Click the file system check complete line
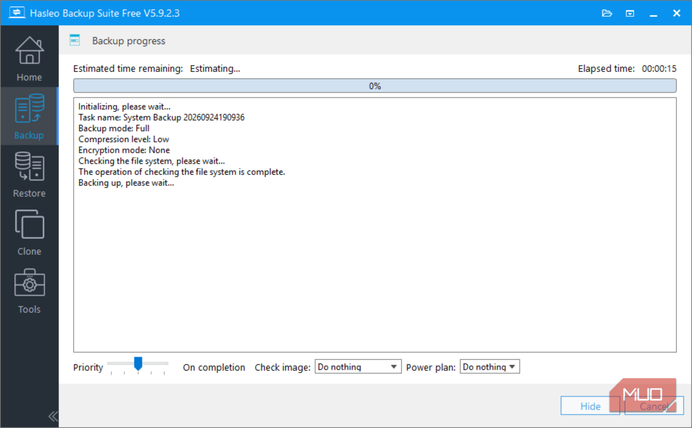This screenshot has width=692, height=428. (182, 172)
